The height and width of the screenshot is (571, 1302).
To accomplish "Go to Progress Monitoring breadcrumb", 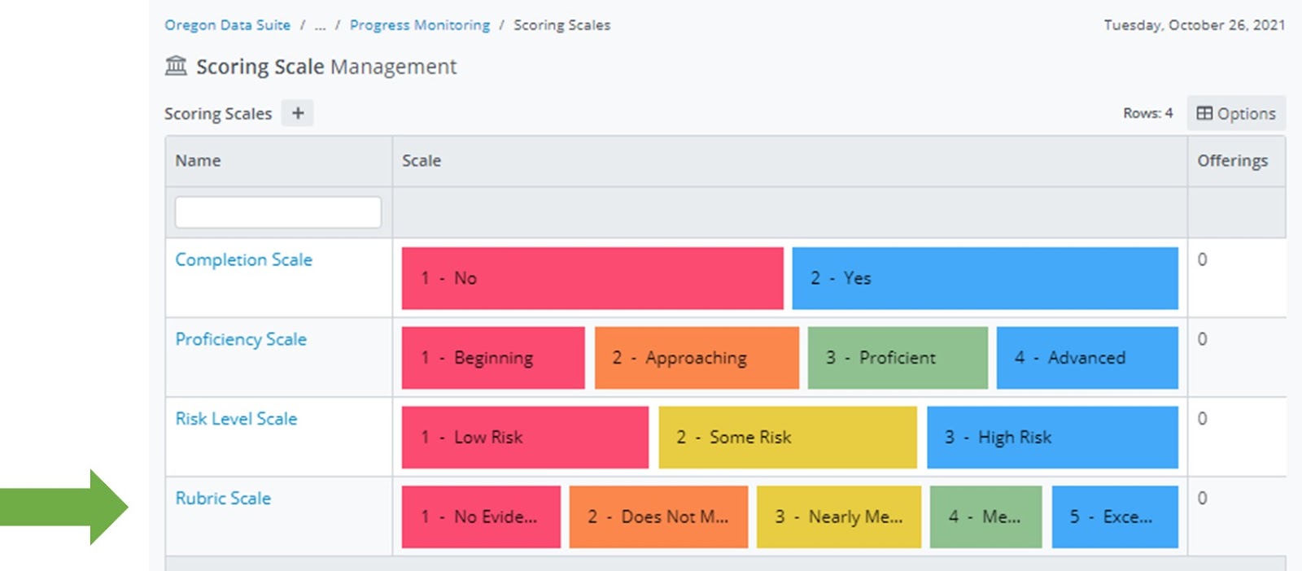I will click(x=420, y=25).
